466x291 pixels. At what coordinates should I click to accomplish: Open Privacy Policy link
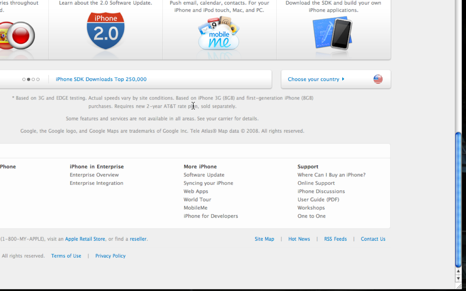coord(110,256)
